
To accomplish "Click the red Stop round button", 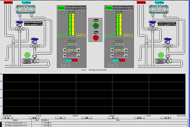I will pyautogui.click(x=96, y=37).
